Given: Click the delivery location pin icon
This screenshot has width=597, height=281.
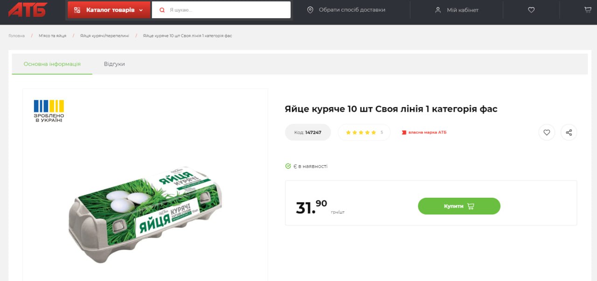Looking at the screenshot, I should pyautogui.click(x=310, y=10).
